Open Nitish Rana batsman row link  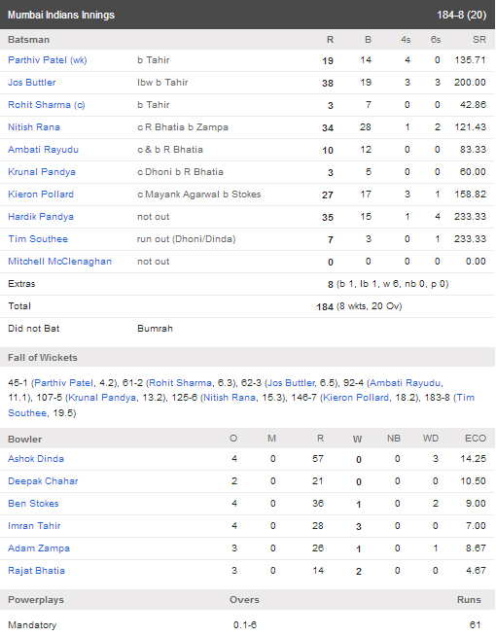34,127
